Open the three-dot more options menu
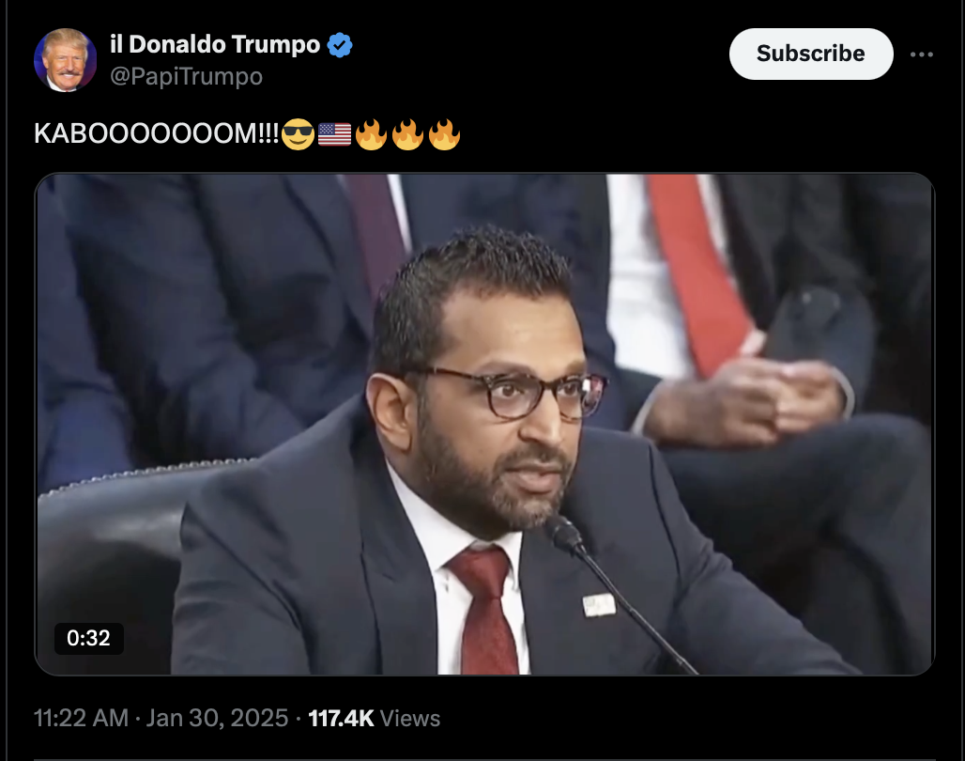 click(x=921, y=54)
